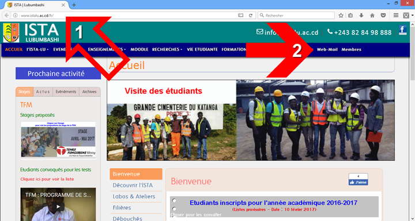Viewport: 415px width, 221px height.
Task: Click 'Cliquez ici pour voir la liste' link
Action: click(x=47, y=179)
